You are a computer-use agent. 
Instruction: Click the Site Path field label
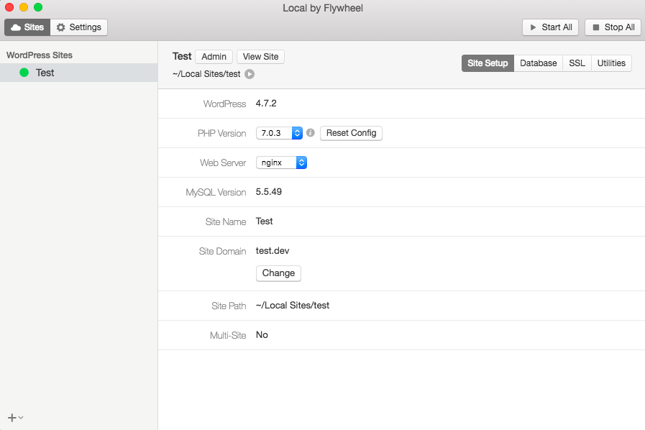(x=229, y=306)
